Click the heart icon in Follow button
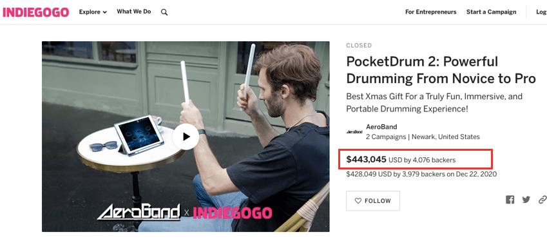 coord(358,201)
